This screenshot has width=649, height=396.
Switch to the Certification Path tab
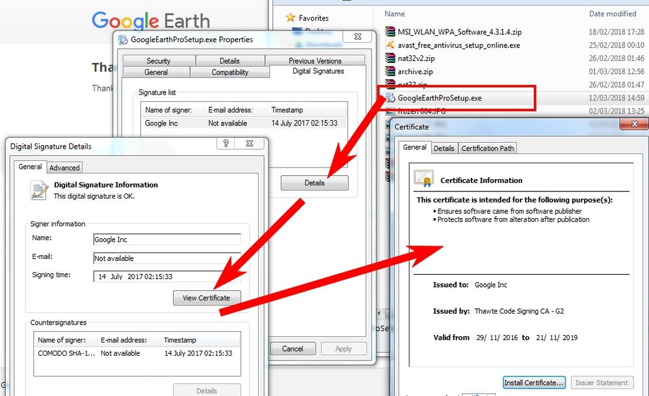click(x=487, y=148)
